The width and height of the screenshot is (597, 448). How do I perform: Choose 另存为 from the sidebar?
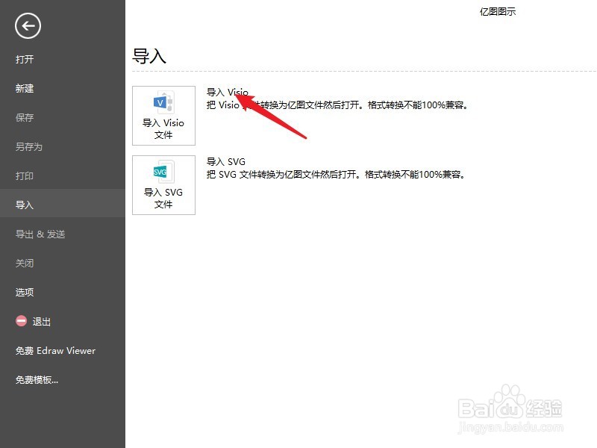[x=30, y=146]
